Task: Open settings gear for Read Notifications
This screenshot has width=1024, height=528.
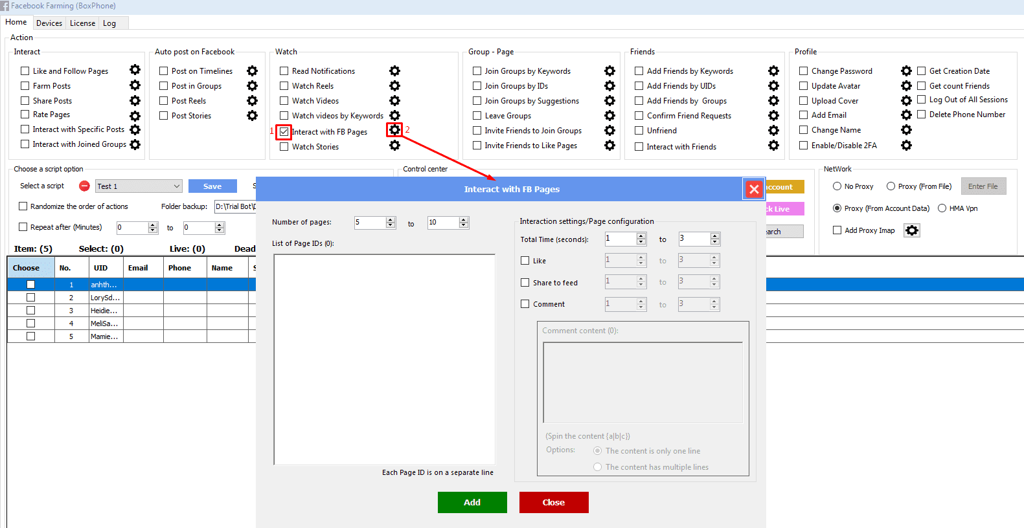Action: (394, 71)
